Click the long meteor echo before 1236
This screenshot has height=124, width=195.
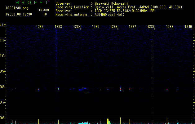pos(109,89)
